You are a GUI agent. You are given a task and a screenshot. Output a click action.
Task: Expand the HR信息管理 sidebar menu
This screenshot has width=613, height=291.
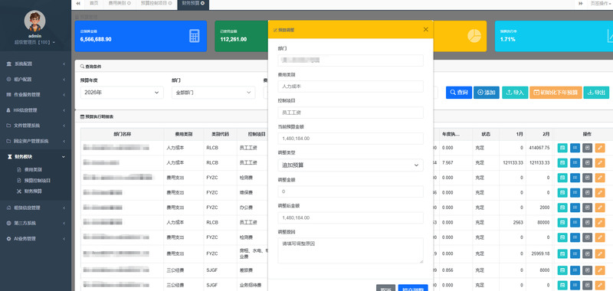click(35, 110)
